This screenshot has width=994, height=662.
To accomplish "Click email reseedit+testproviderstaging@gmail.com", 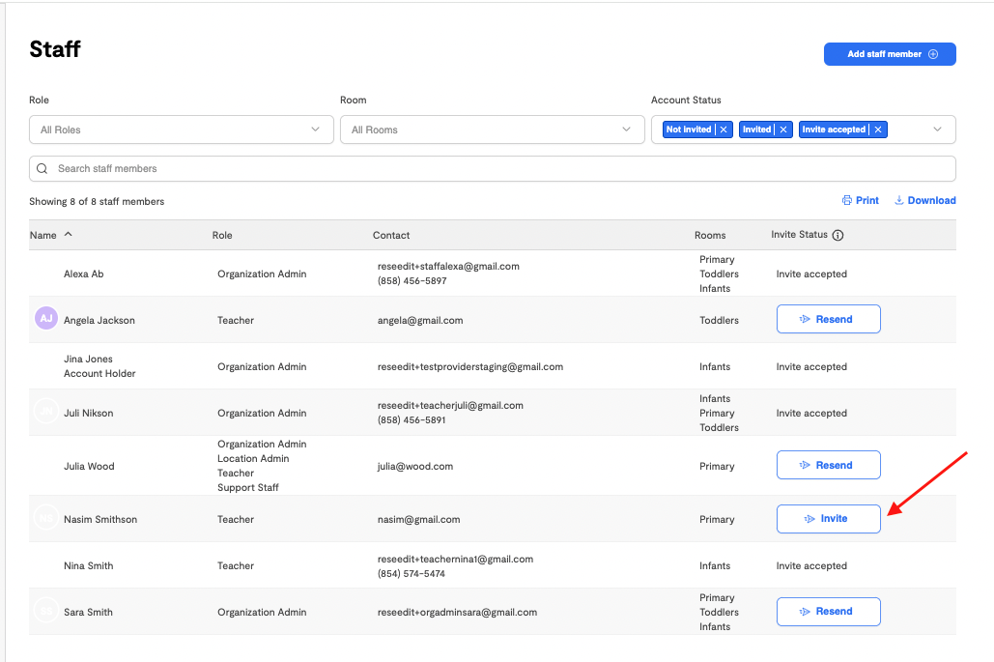I will pyautogui.click(x=470, y=366).
